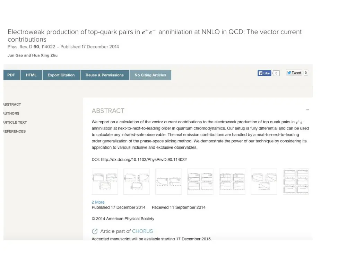Go to References sidebar item

(x=15, y=131)
